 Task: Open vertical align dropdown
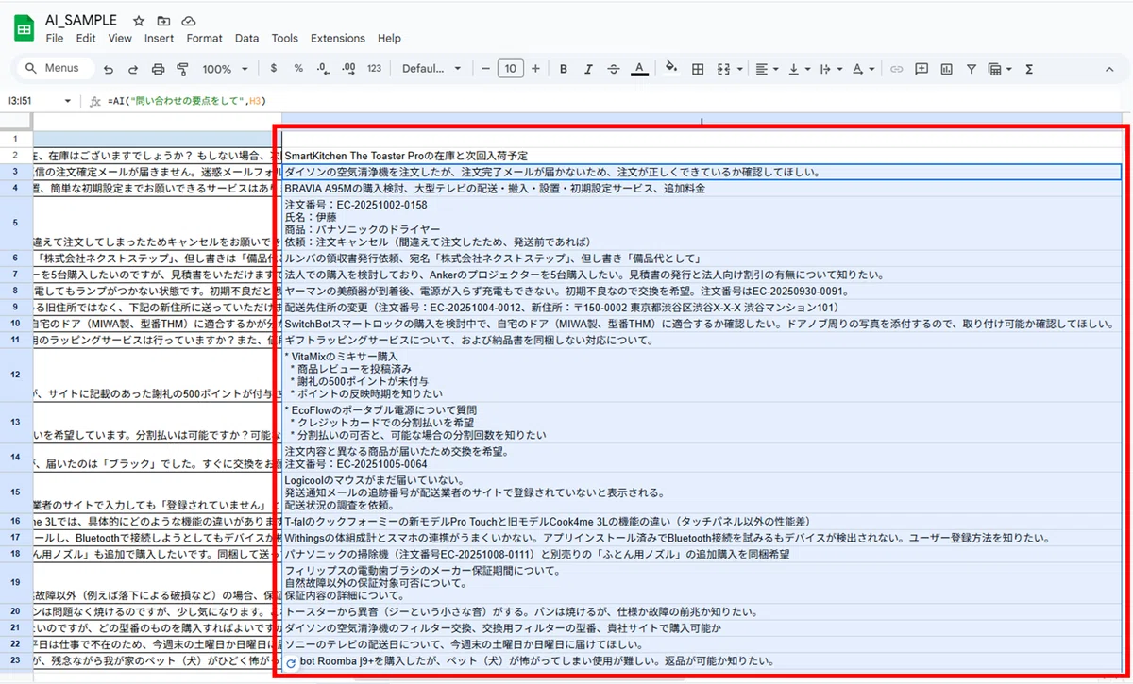[799, 69]
